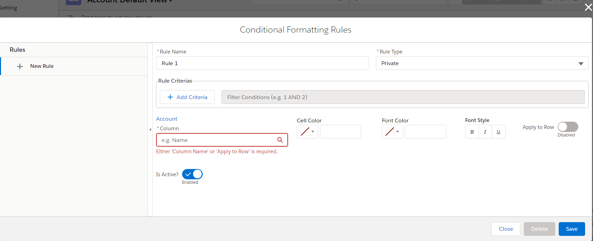Click the Rule Name input field
This screenshot has height=241, width=593.
point(262,63)
